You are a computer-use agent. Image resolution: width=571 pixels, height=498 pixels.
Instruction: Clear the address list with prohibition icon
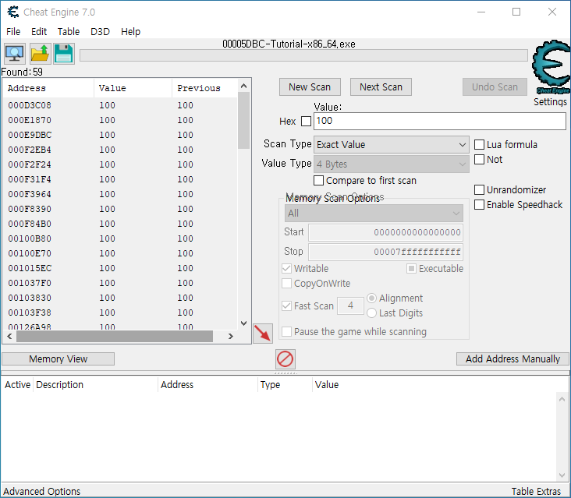[285, 359]
